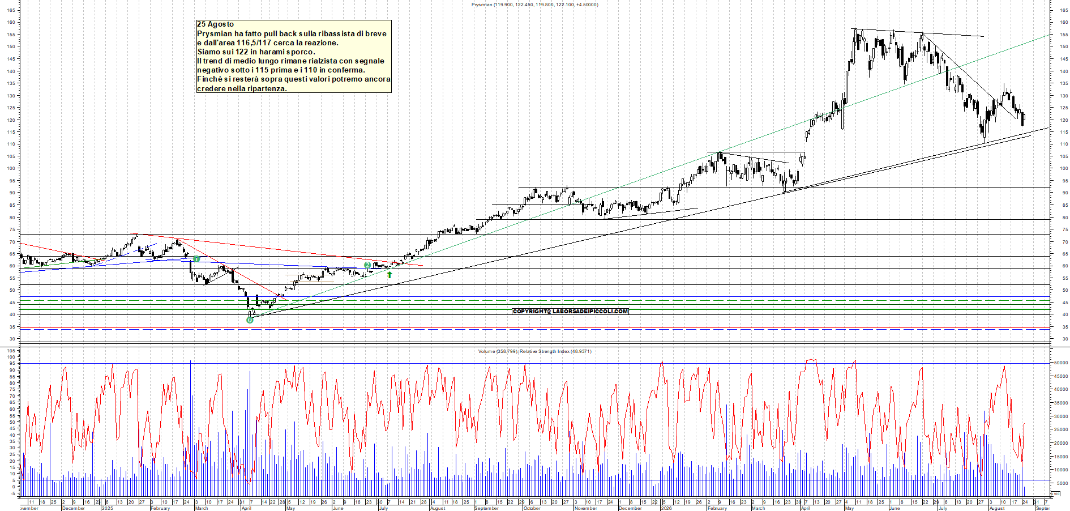This screenshot has width=1070, height=511.
Task: Click the COPYRIGHT LABORSADEIPICCOLI.COM label
Action: click(x=570, y=311)
